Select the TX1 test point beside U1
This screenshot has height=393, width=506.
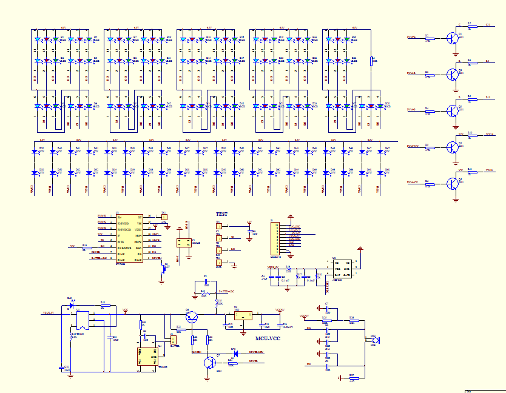(164, 217)
